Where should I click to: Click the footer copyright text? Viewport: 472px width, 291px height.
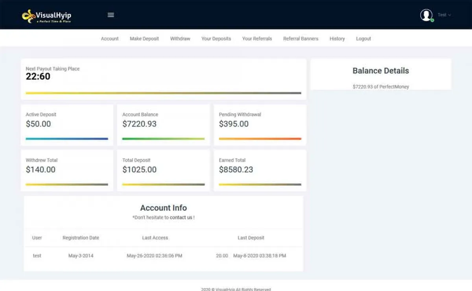click(x=236, y=289)
